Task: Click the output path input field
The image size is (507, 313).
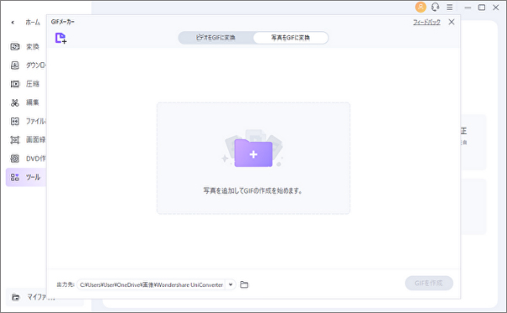Action: (x=152, y=284)
